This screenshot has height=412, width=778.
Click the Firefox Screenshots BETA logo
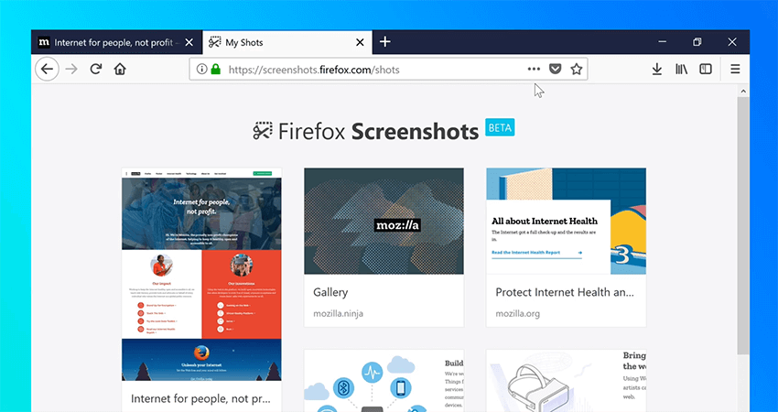(384, 131)
